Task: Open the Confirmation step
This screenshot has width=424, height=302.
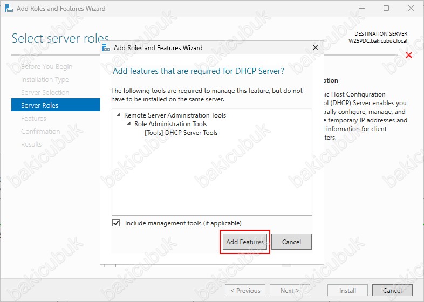Action: pos(40,132)
